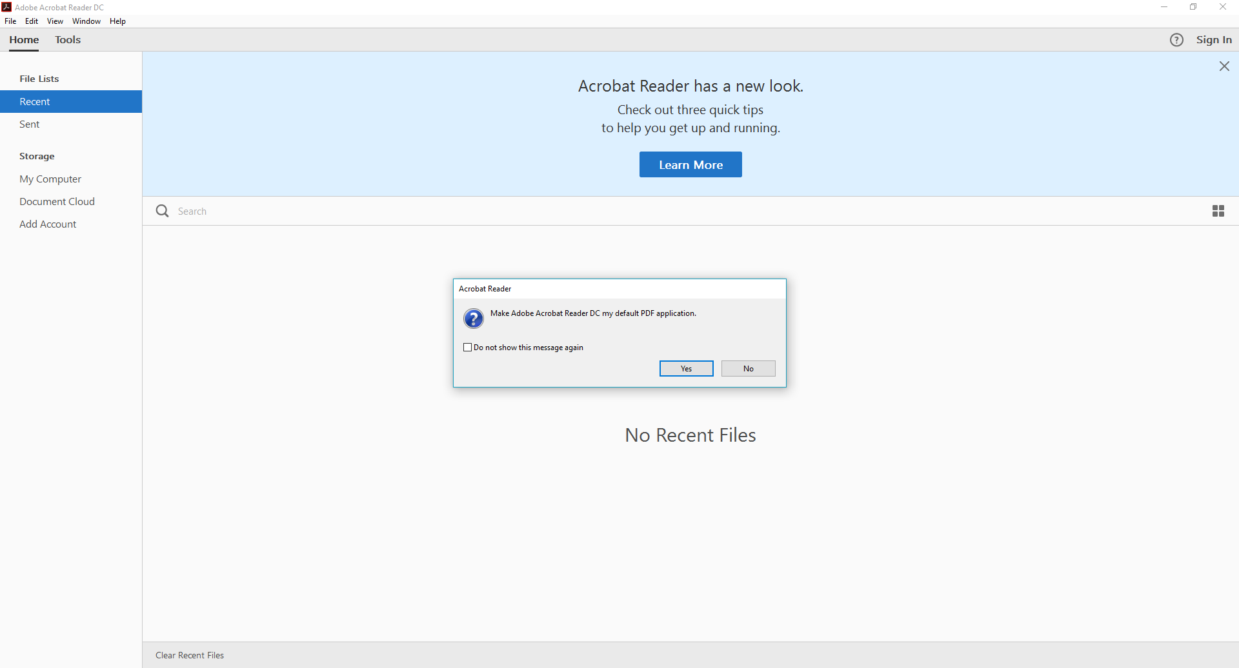Open My Computer storage
This screenshot has width=1239, height=668.
click(x=71, y=179)
